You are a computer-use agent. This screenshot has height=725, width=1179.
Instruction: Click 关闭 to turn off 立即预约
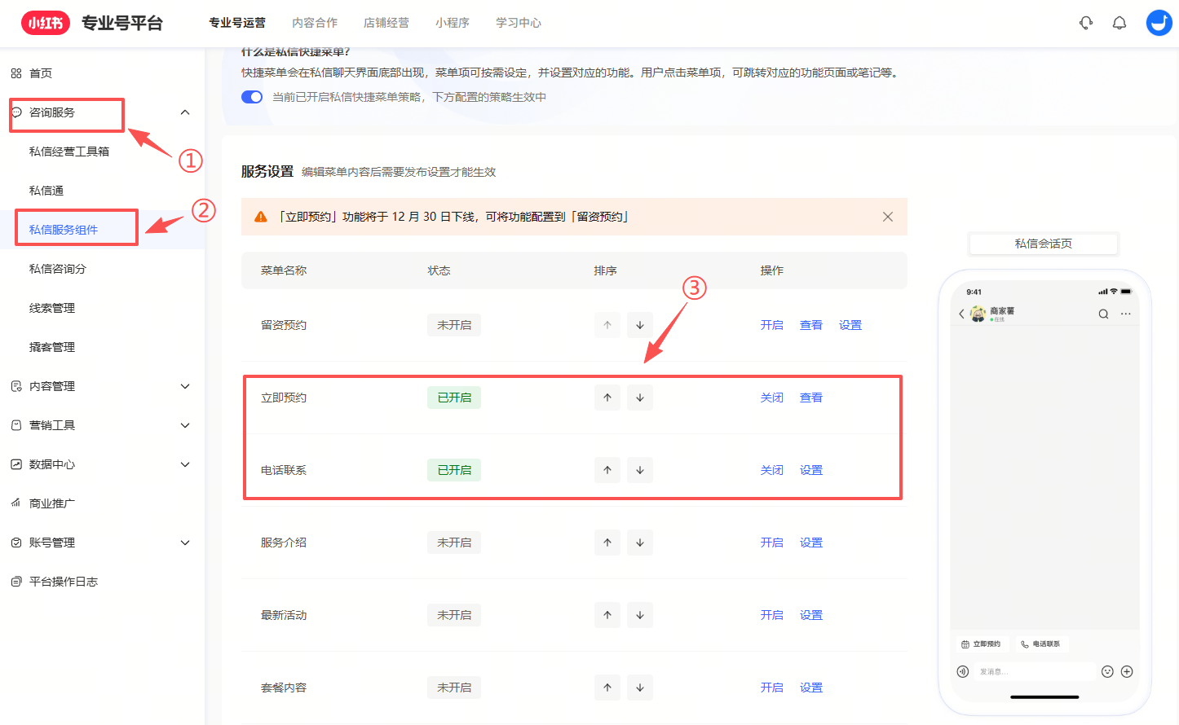pyautogui.click(x=771, y=397)
